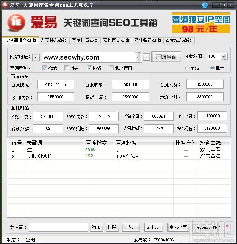
Task: Click the 360反链 value 1170000
Action: pyautogui.click(x=212, y=128)
